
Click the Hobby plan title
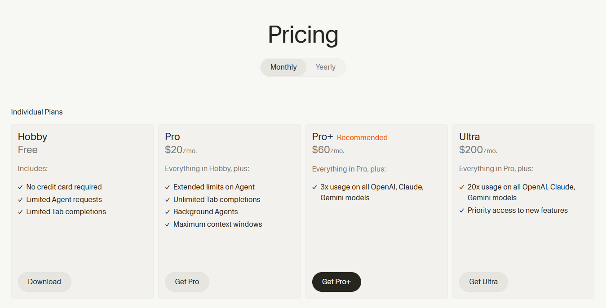32,137
